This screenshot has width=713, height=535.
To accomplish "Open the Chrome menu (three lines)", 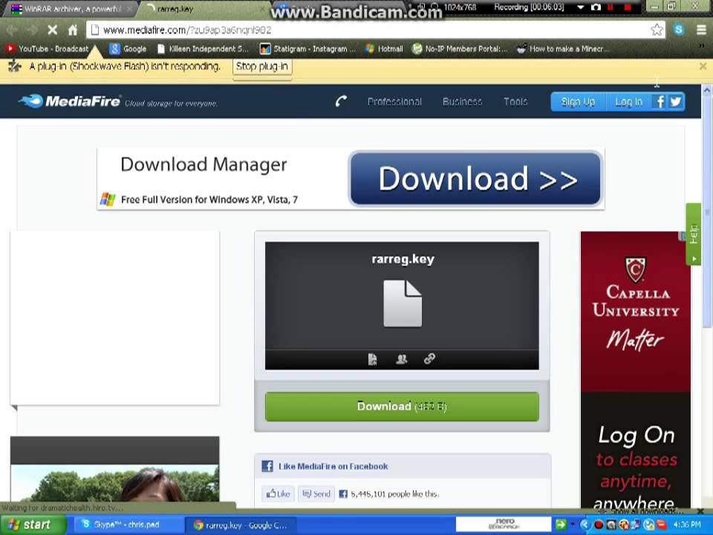I will [x=701, y=30].
